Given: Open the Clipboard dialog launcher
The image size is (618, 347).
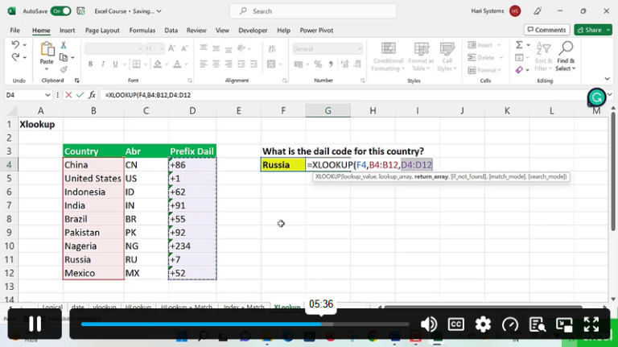Looking at the screenshot, I should [x=77, y=81].
